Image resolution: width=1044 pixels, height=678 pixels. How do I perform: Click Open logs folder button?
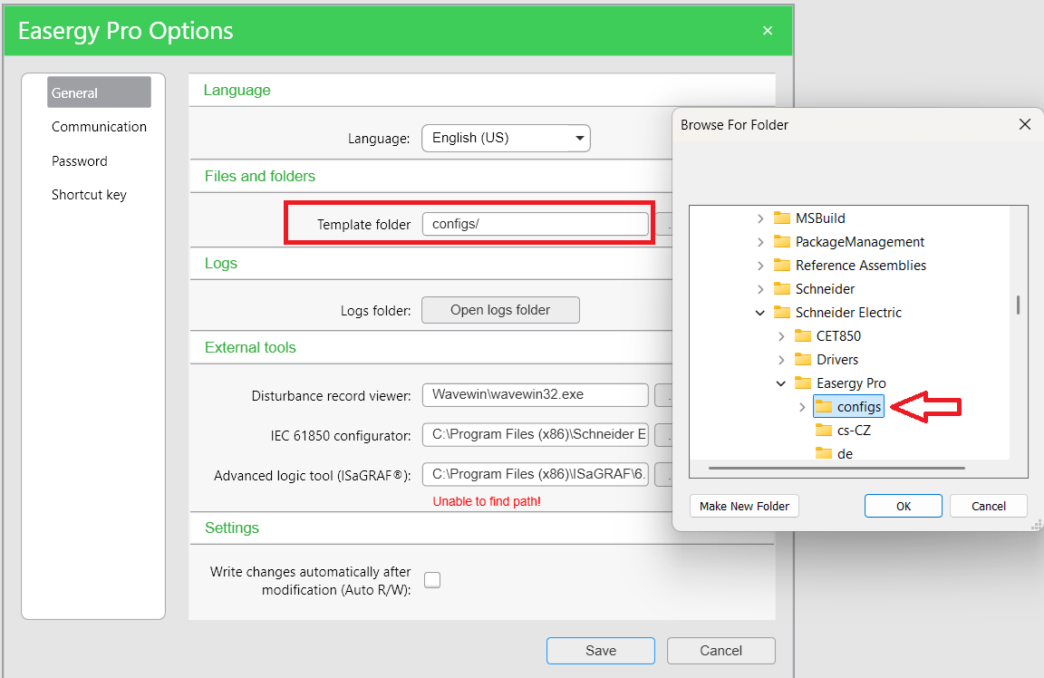500,310
